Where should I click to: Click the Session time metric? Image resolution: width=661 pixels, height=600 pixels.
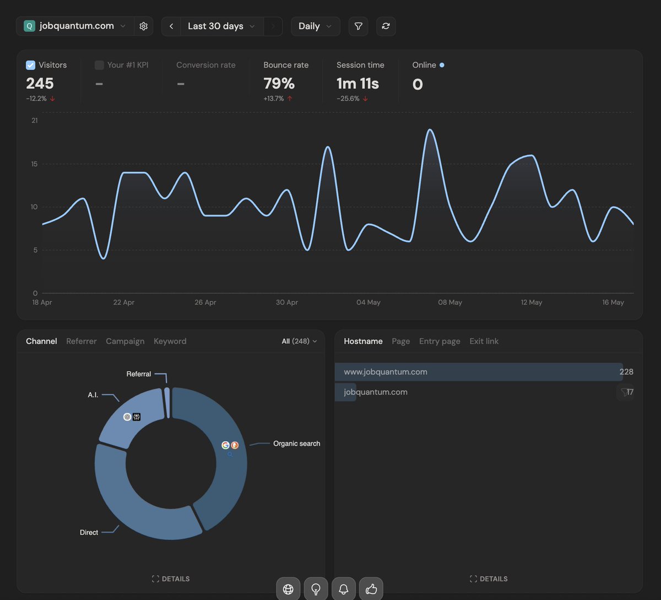(x=360, y=81)
